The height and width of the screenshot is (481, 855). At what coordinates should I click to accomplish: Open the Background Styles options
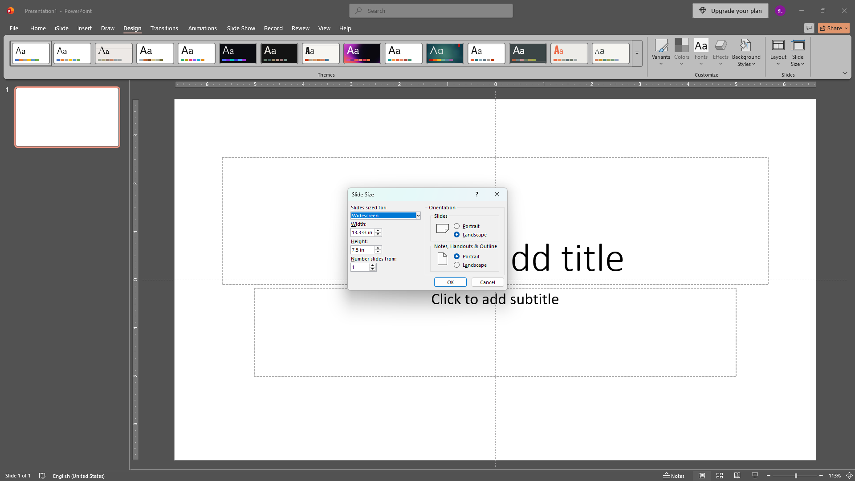pyautogui.click(x=746, y=53)
